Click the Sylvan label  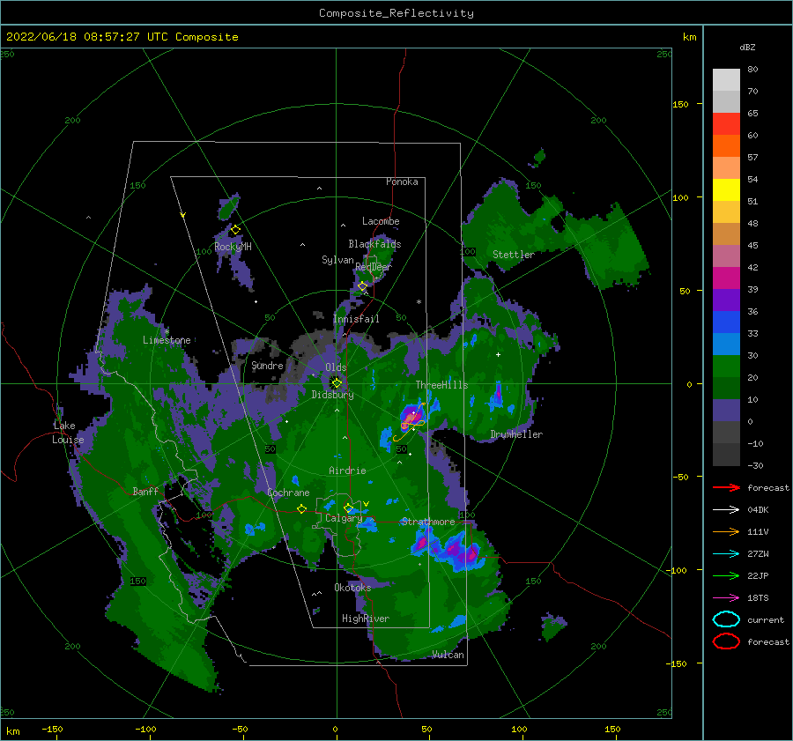tap(337, 260)
